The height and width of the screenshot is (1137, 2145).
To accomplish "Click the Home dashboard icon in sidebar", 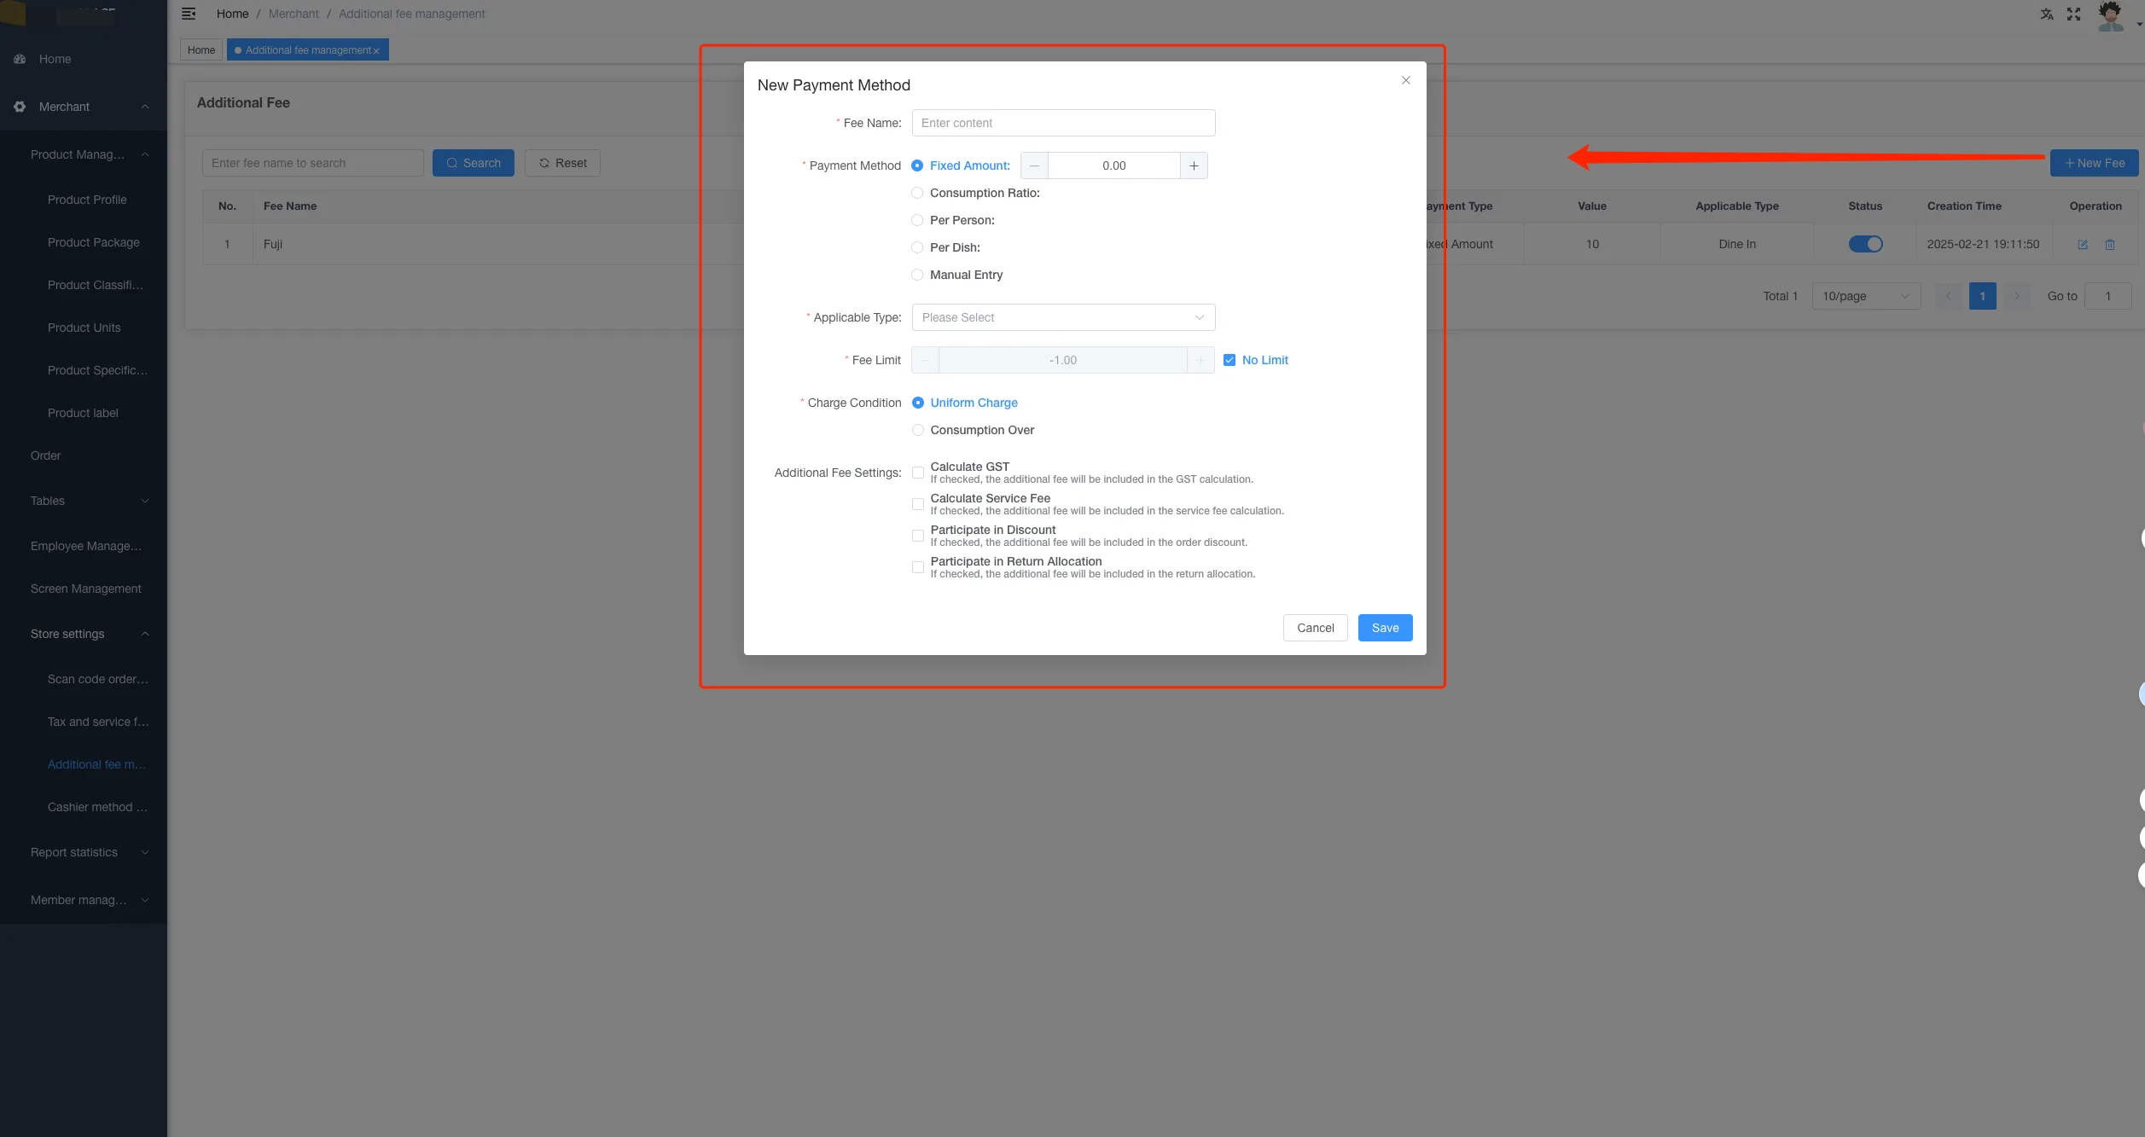I will tap(20, 59).
